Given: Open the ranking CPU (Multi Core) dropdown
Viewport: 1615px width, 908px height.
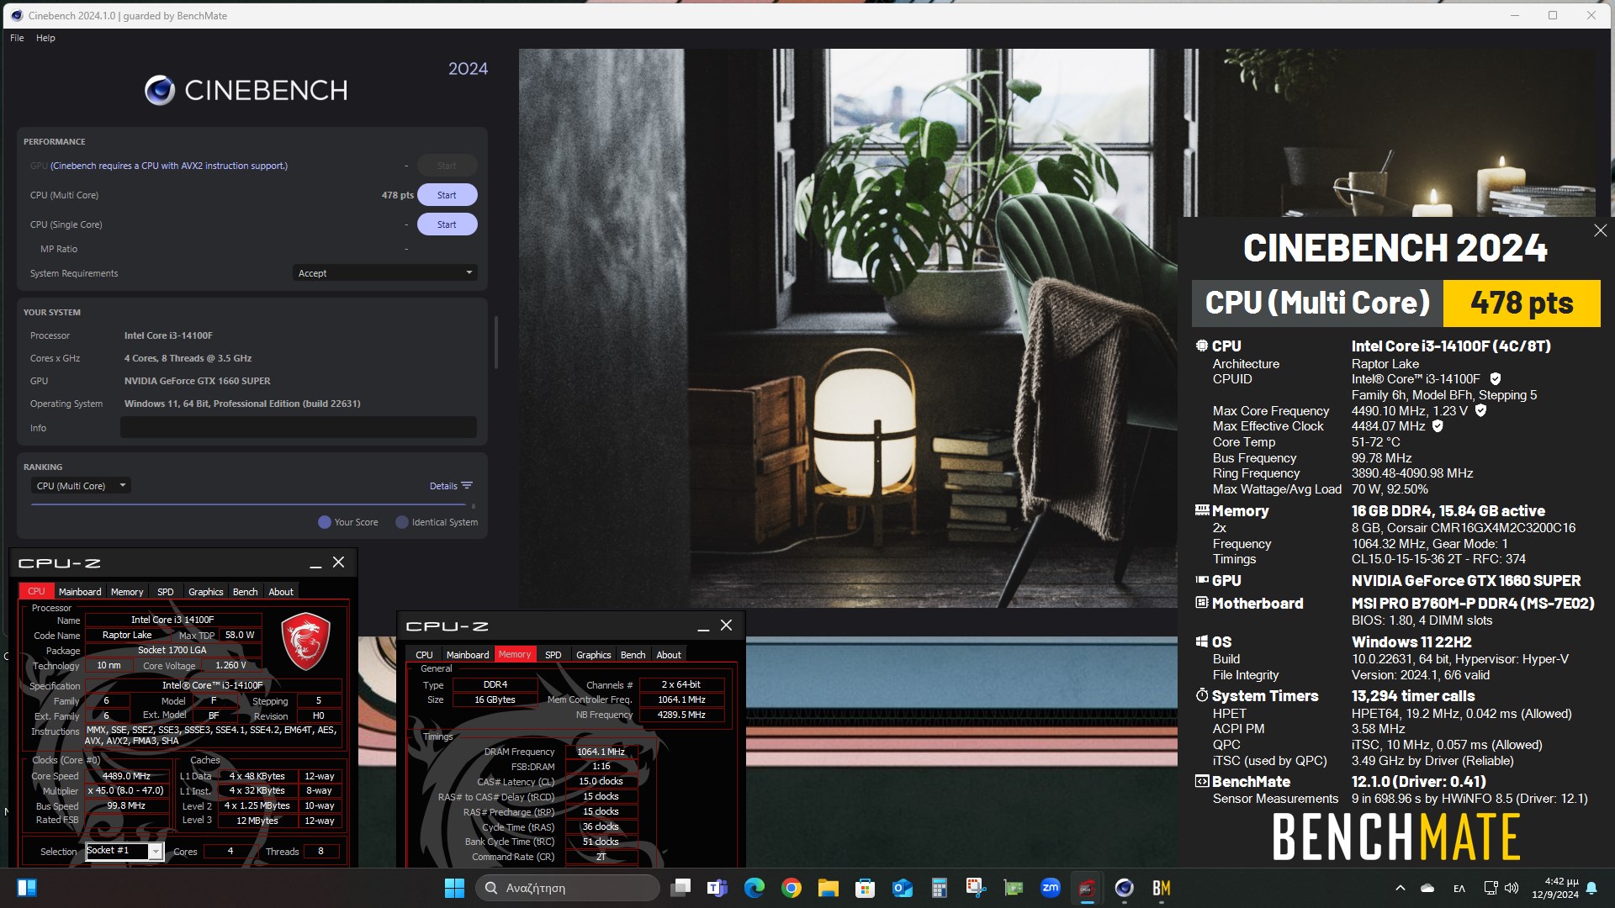Looking at the screenshot, I should pyautogui.click(x=82, y=486).
